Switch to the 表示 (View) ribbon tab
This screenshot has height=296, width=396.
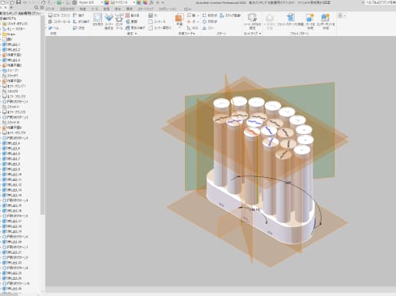point(117,9)
